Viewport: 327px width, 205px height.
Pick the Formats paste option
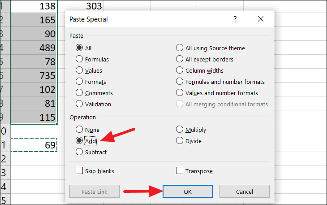(79, 82)
